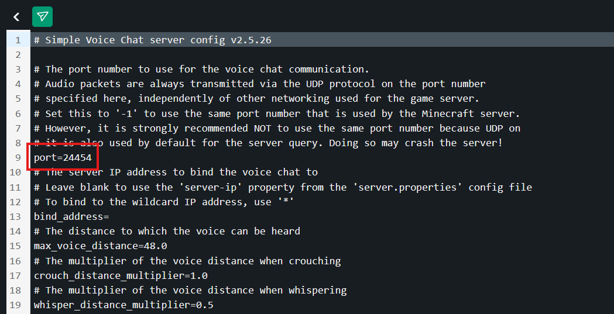Image resolution: width=614 pixels, height=314 pixels.
Task: Click line number 19 in the gutter
Action: pos(15,305)
